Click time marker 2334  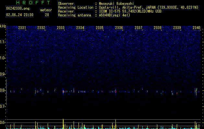[80, 27]
